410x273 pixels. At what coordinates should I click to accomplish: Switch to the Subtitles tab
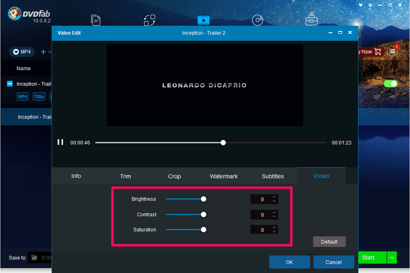click(273, 177)
